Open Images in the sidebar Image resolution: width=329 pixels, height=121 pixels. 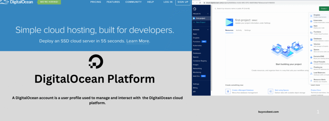[x=196, y=65]
